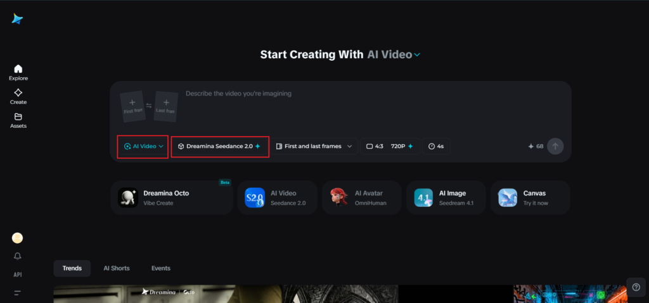The height and width of the screenshot is (303, 649).
Task: Open AI Avatar OmniHuman card
Action: point(362,197)
